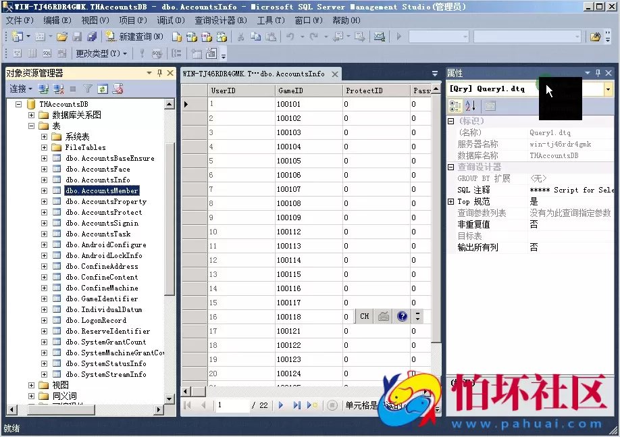Click the current row number input field
The height and width of the screenshot is (437, 620).
coord(232,405)
